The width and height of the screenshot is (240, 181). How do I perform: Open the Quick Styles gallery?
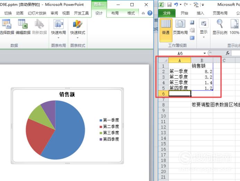[x=78, y=29]
